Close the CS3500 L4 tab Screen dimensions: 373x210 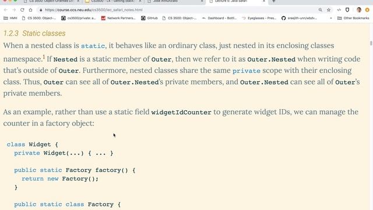(x=140, y=1)
